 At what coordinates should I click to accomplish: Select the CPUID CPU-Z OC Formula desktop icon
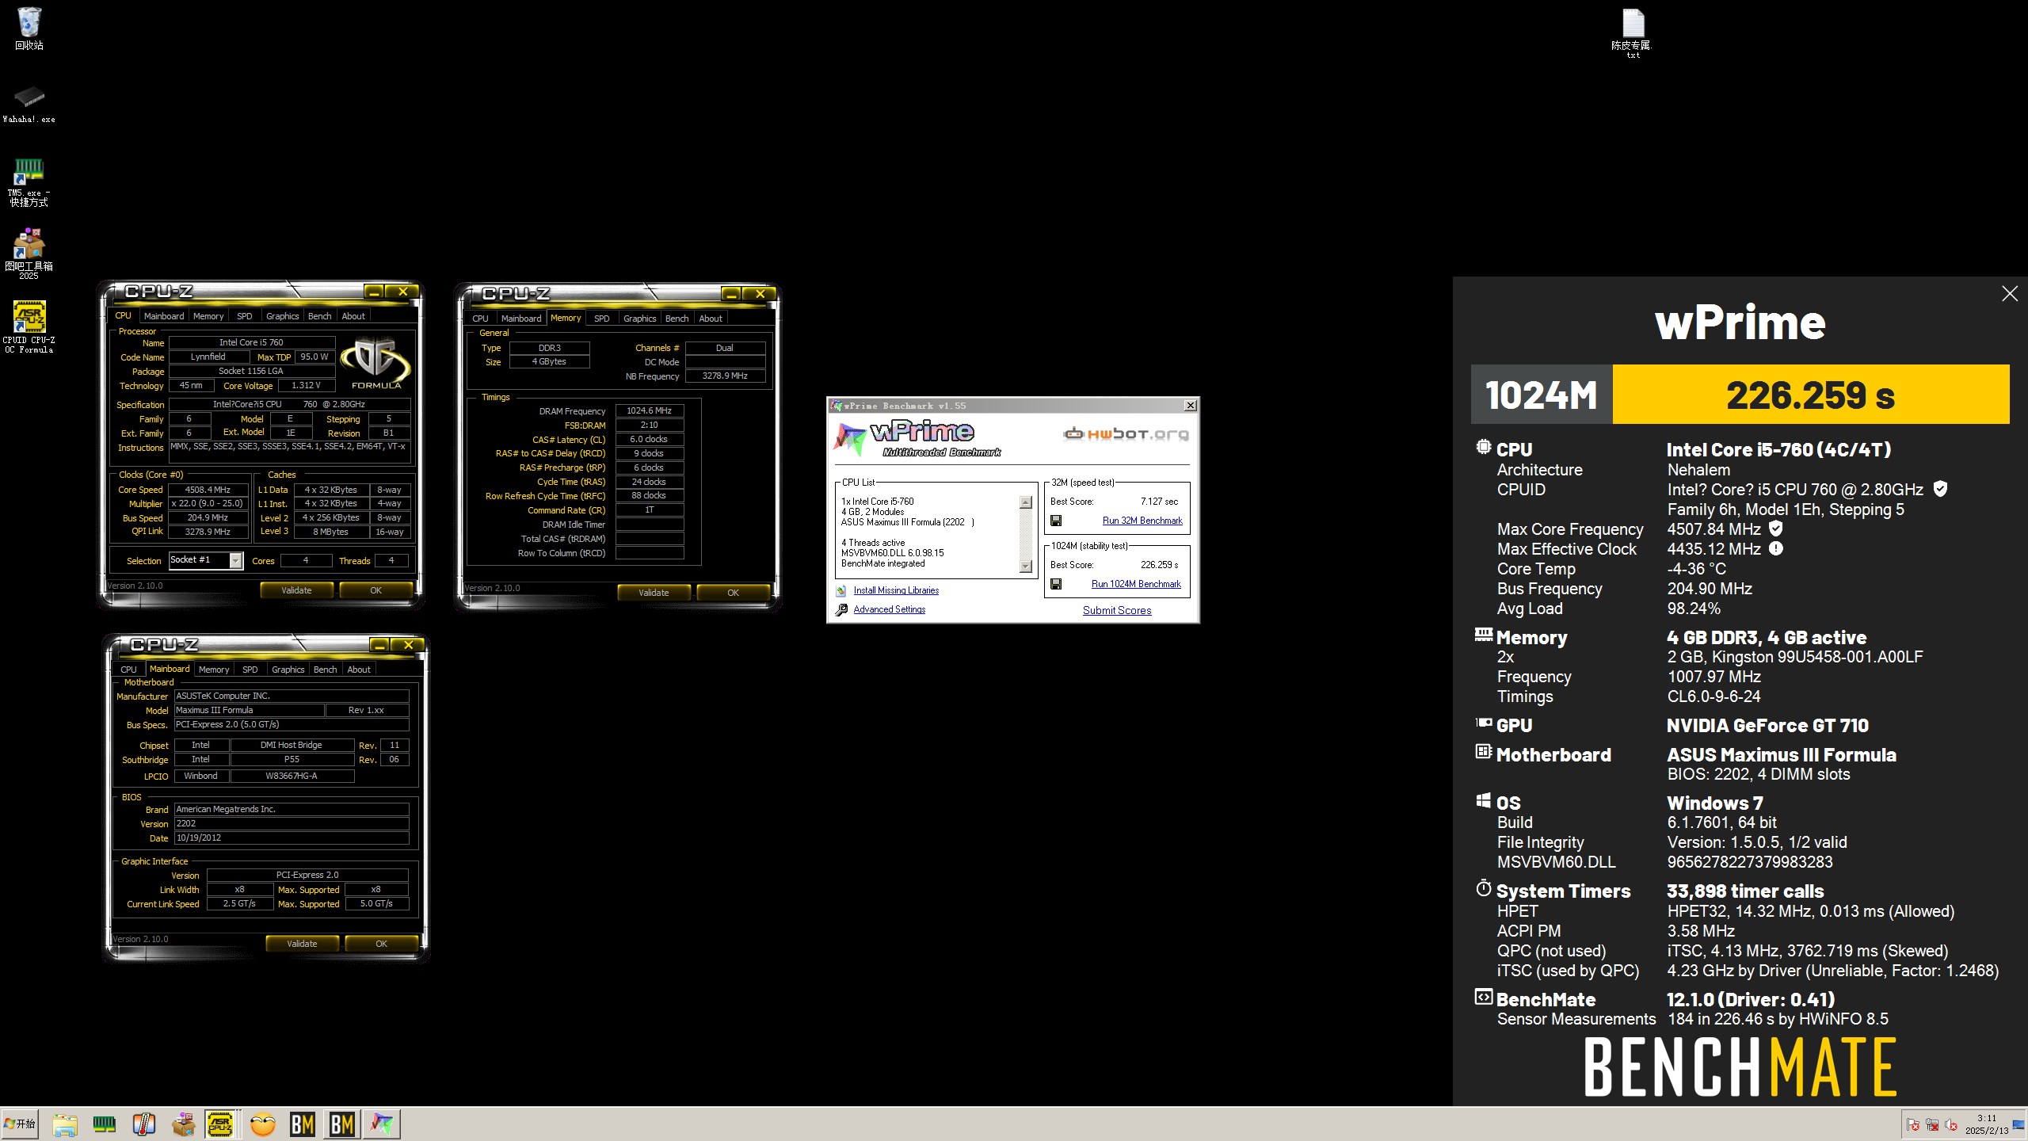(x=29, y=326)
